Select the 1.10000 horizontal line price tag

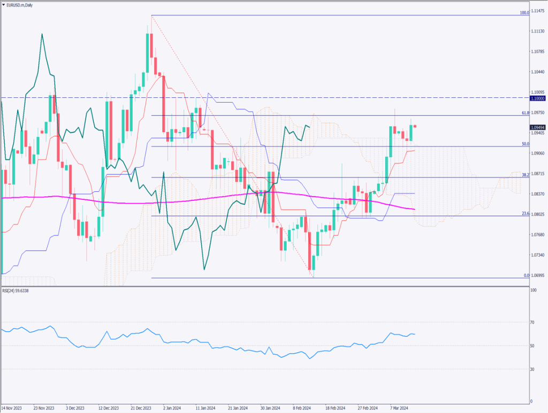tap(537, 98)
